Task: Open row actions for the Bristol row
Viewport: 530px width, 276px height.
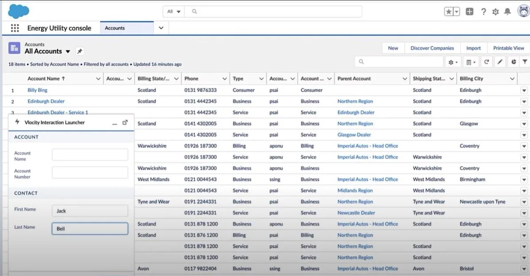Action: (x=524, y=269)
